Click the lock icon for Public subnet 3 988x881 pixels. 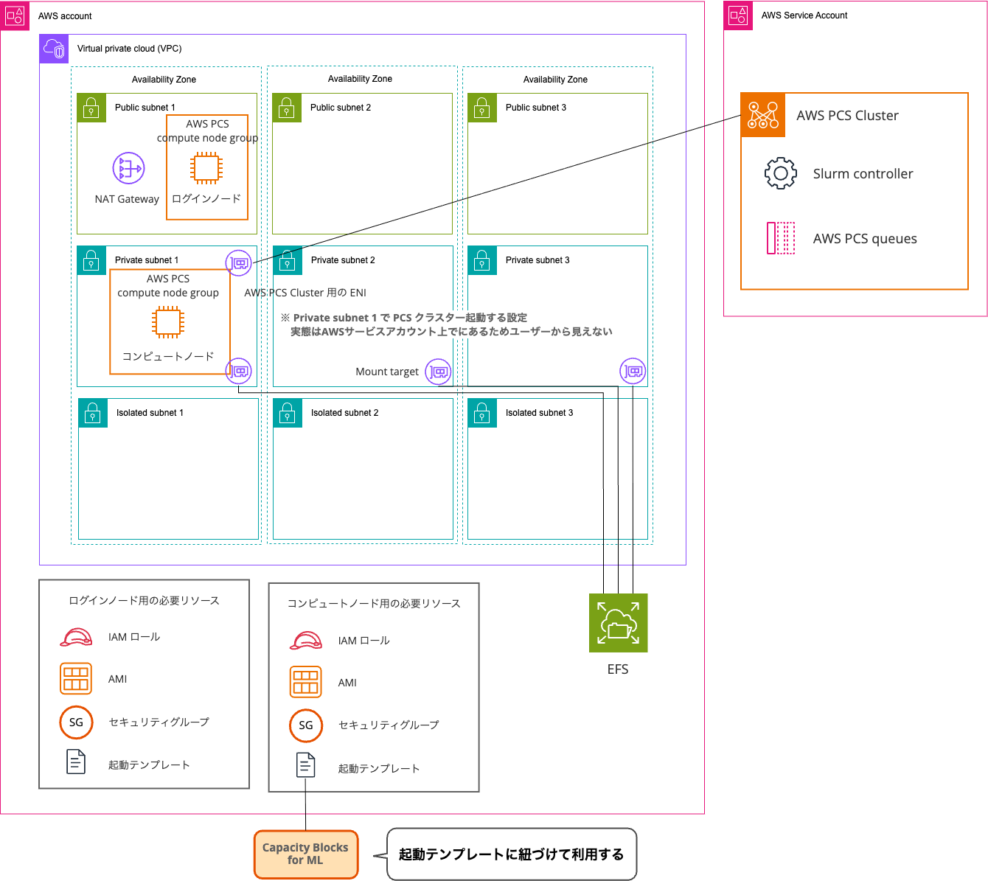[x=482, y=108]
